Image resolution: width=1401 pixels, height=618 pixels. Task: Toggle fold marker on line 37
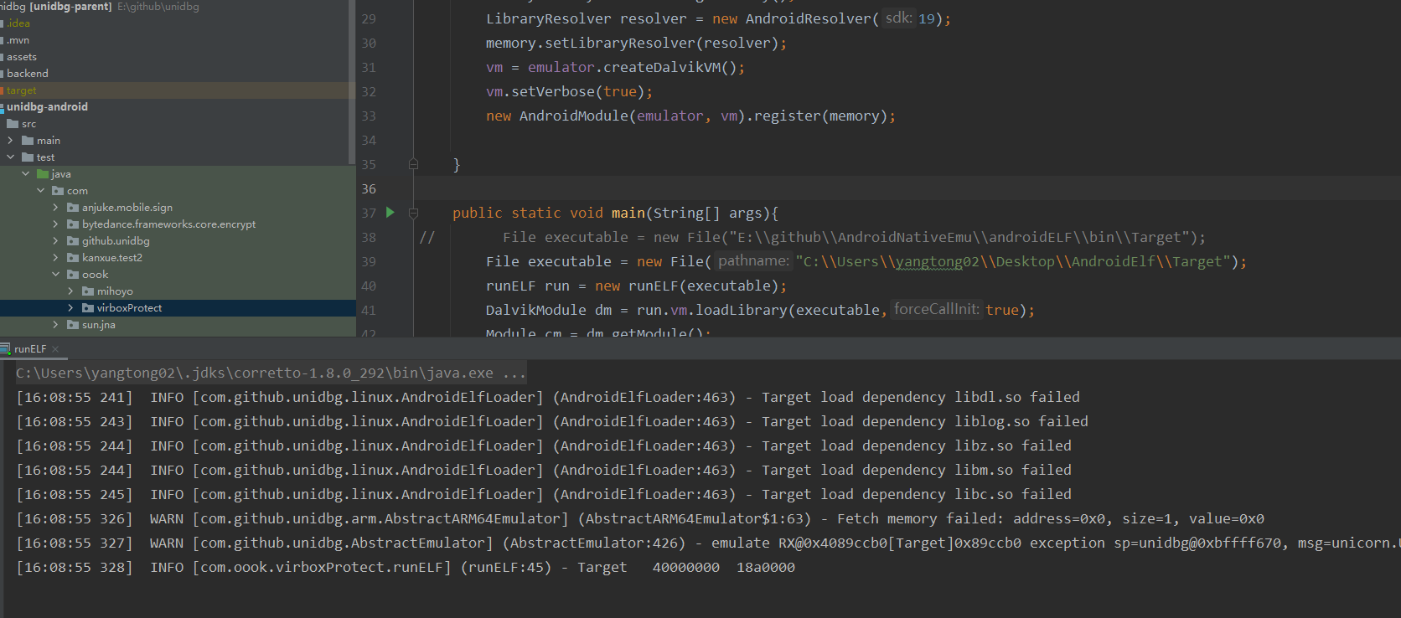(x=413, y=213)
